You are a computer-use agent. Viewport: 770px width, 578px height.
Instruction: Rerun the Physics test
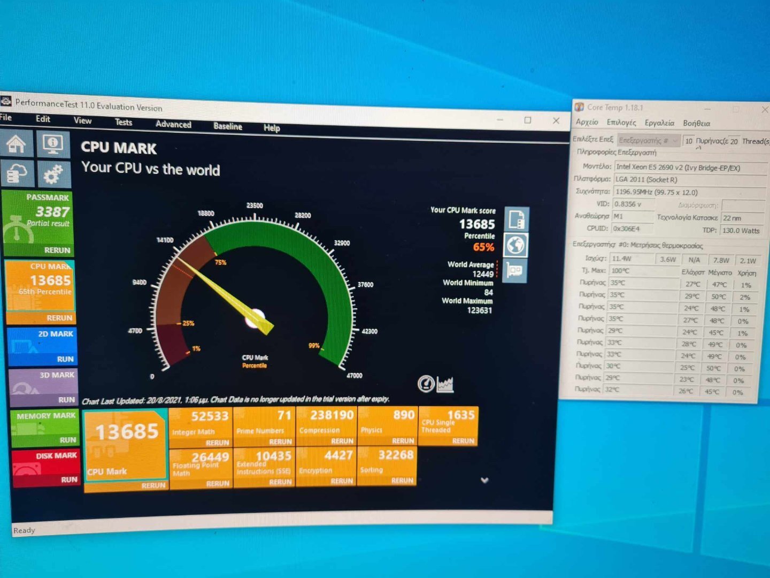click(x=403, y=440)
